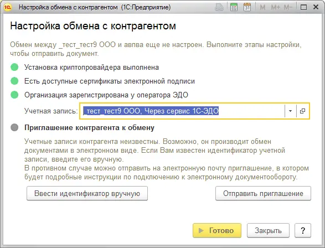The width and height of the screenshot is (325, 248).
Task: Click the Закрыть button
Action: coord(268,230)
